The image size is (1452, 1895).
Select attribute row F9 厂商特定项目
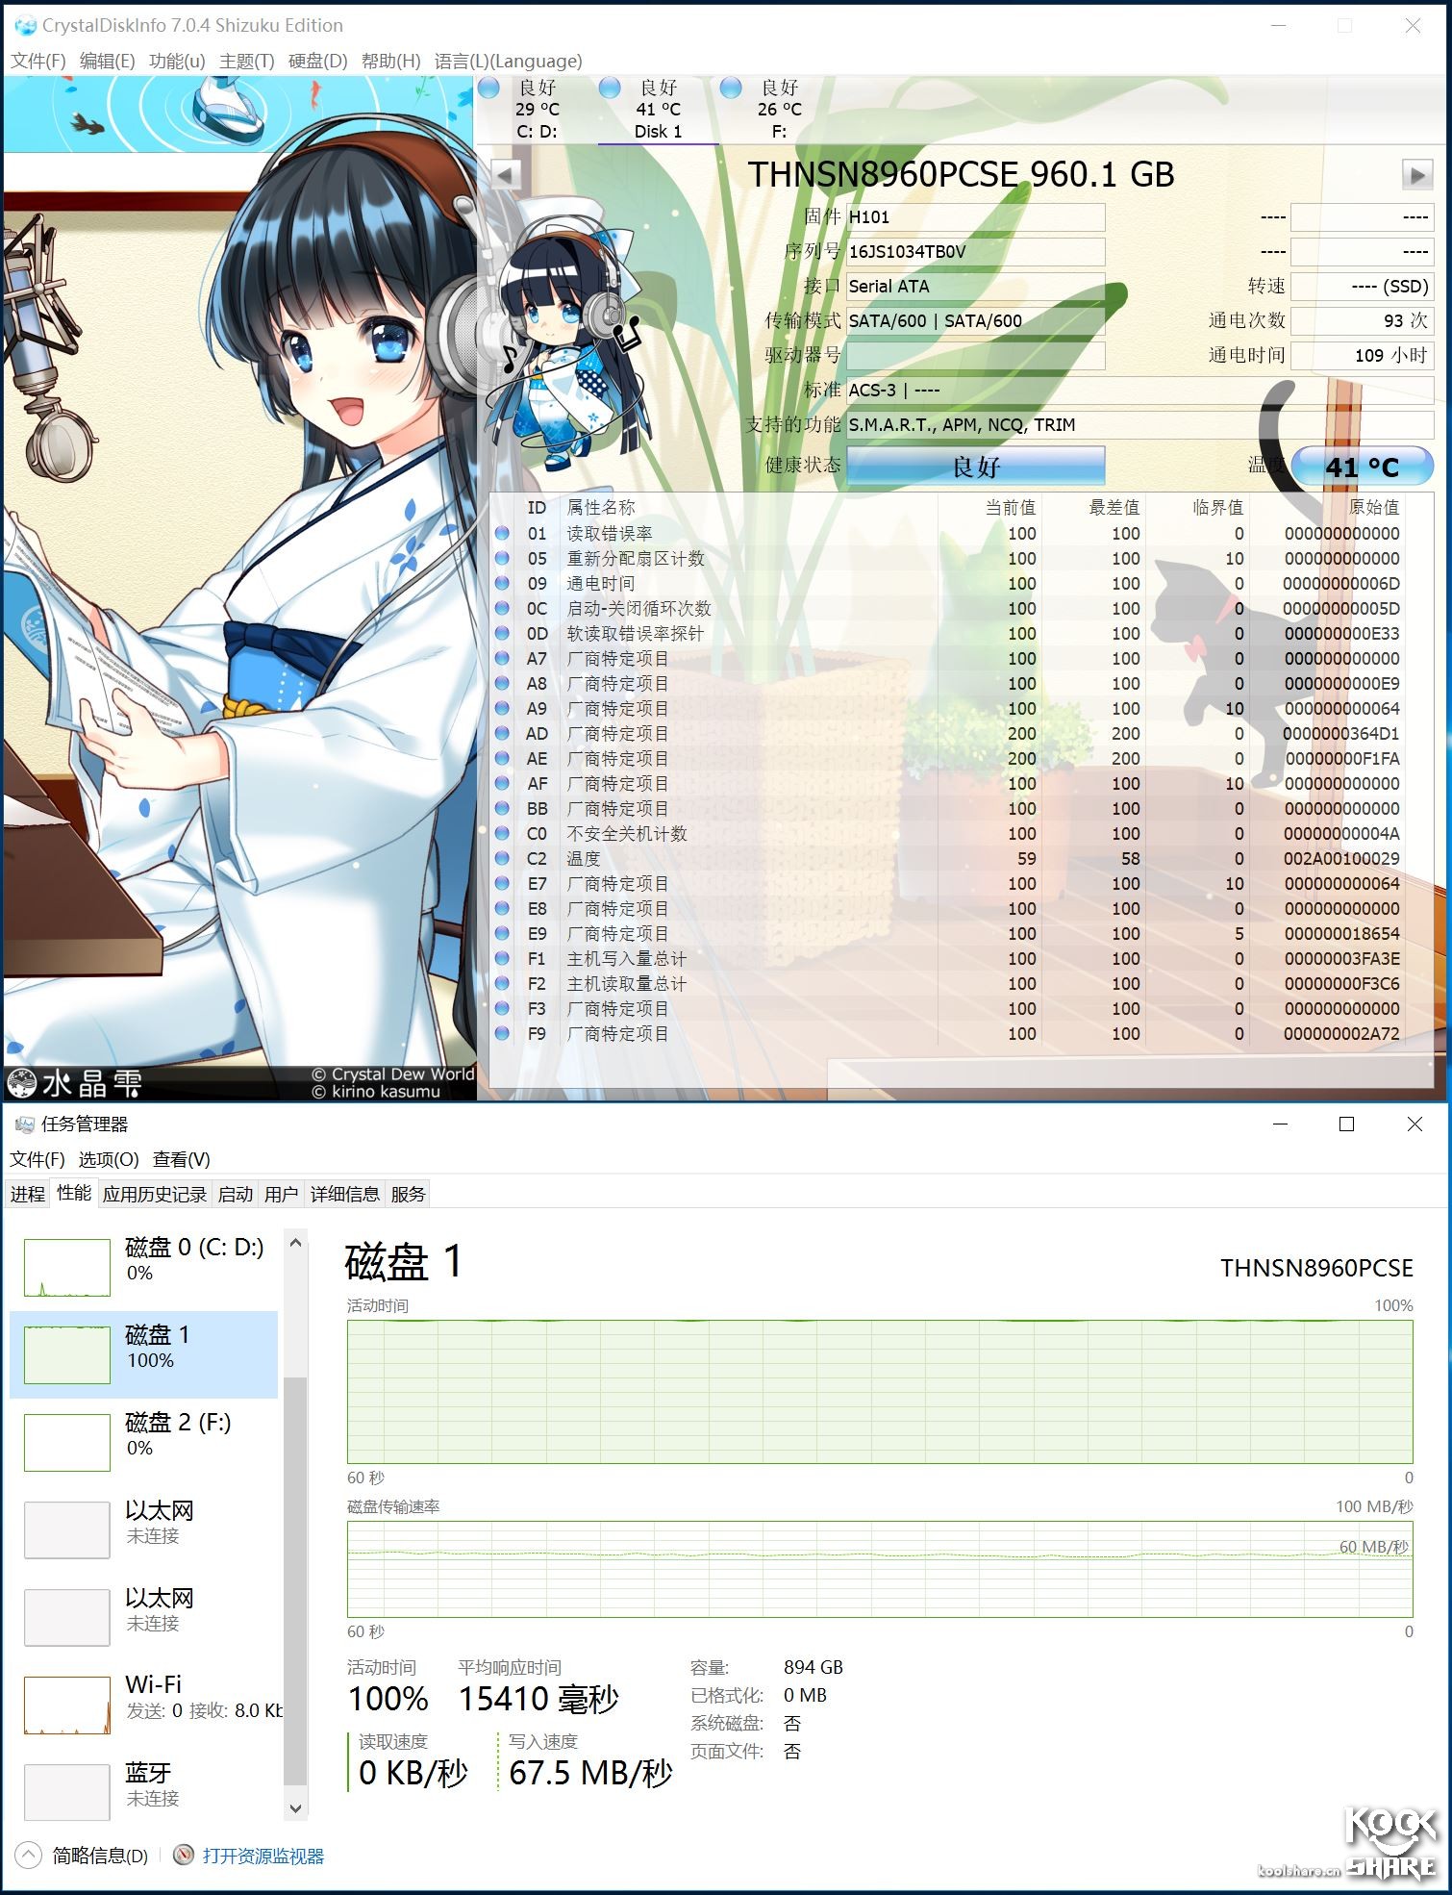(x=947, y=1033)
